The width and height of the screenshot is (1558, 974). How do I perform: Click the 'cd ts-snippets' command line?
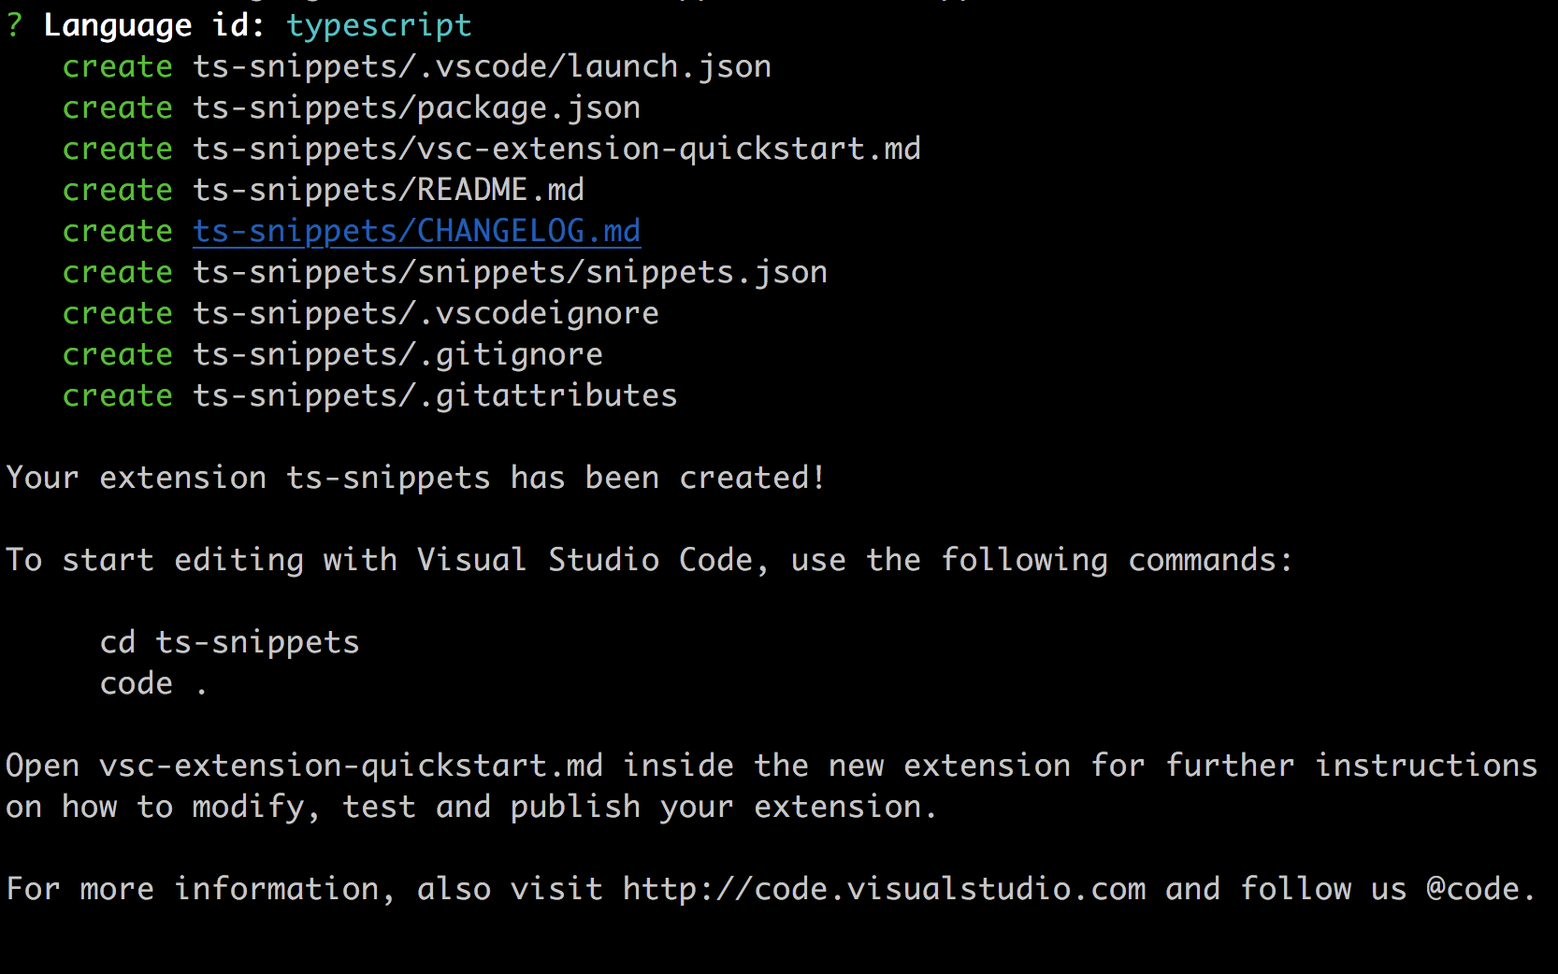pyautogui.click(x=229, y=642)
